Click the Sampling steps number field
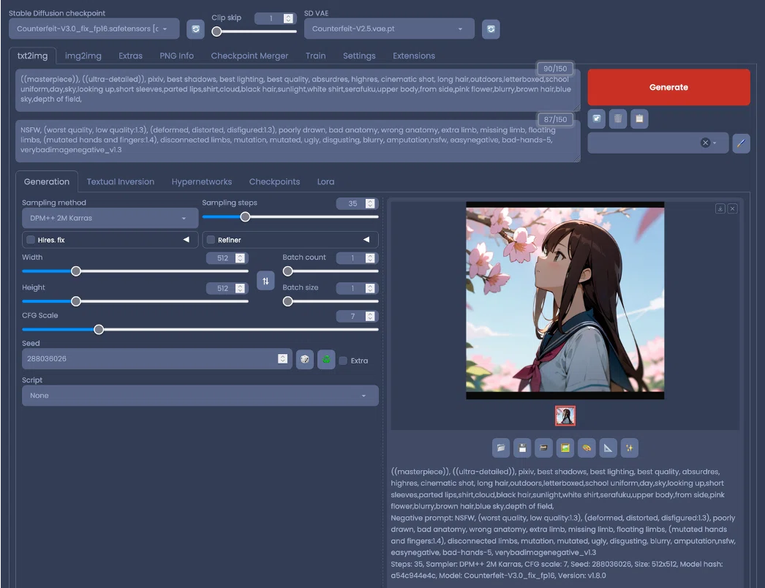The height and width of the screenshot is (588, 765). [357, 203]
